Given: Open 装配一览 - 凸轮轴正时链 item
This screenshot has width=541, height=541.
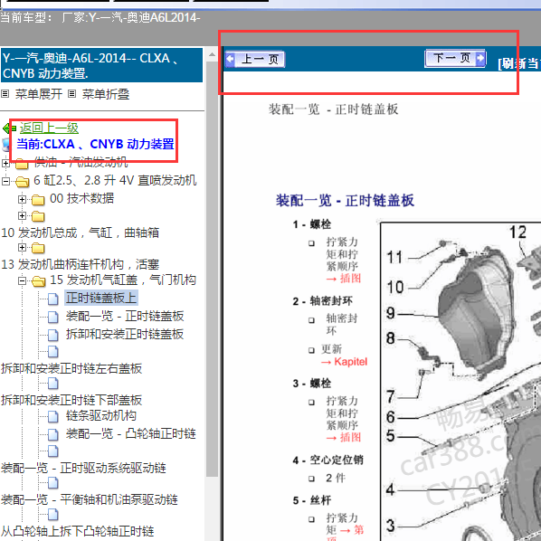Looking at the screenshot, I should point(131,433).
